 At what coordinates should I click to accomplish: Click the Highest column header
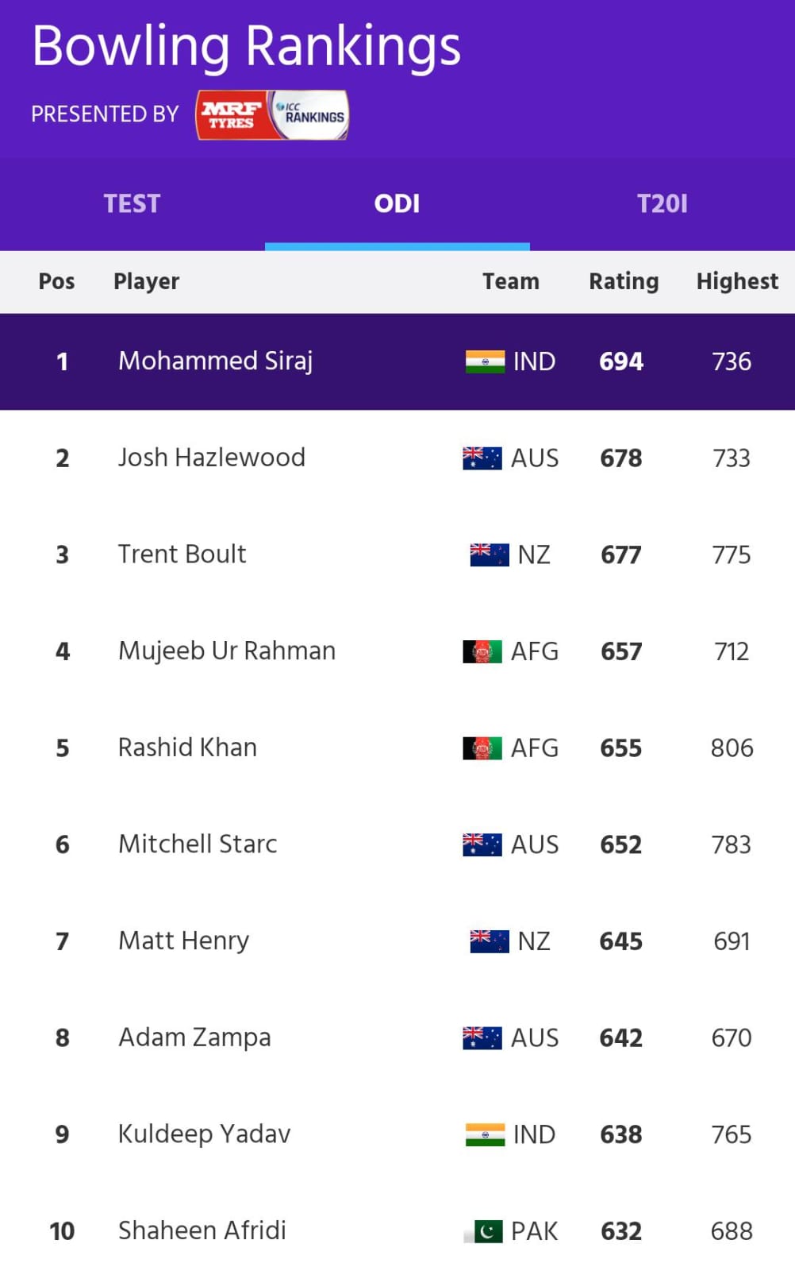tap(737, 281)
